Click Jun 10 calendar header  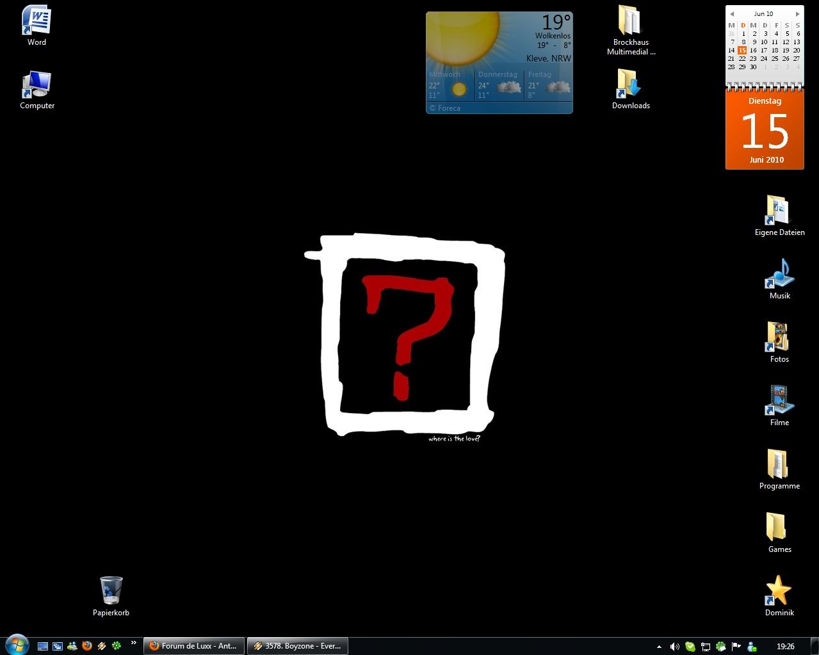(763, 13)
